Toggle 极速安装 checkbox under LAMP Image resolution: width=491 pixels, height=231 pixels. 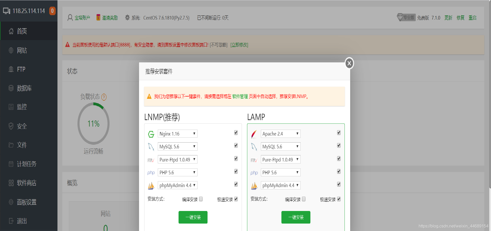coord(339,199)
